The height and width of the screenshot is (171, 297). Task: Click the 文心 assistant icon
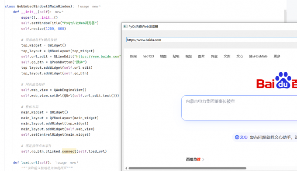(237, 137)
